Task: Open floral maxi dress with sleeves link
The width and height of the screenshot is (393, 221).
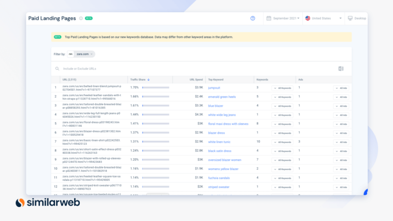Action: click(228, 124)
